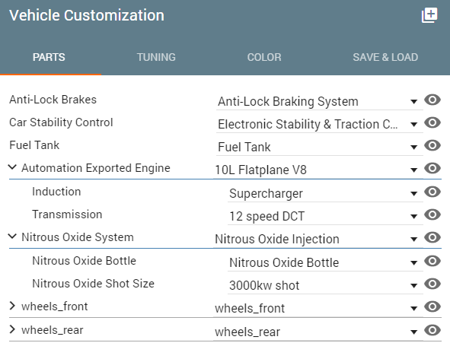Toggle eye icon for Anti-Lock Brakes
Screen dimensions: 450x343
(x=432, y=100)
